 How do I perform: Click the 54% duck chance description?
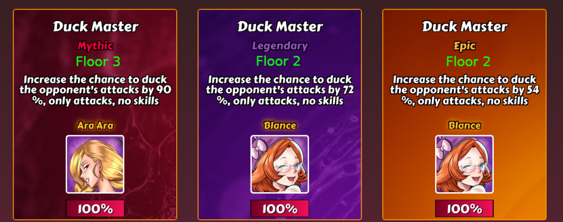click(464, 90)
